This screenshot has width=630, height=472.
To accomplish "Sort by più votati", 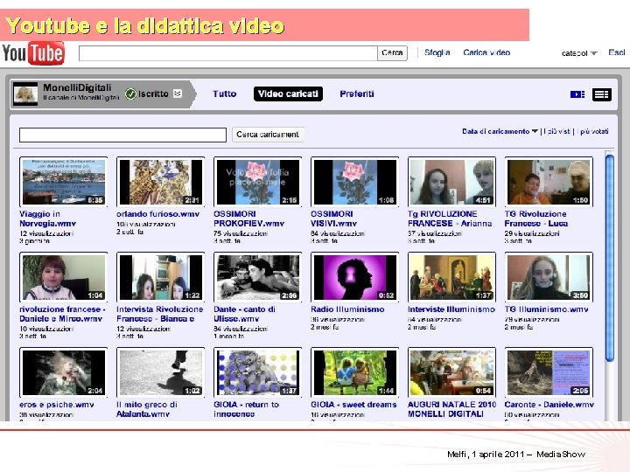I will pos(594,131).
